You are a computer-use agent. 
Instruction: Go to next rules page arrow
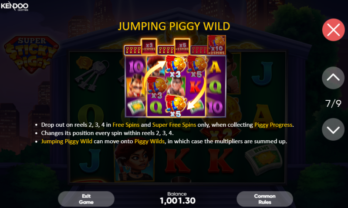333,129
